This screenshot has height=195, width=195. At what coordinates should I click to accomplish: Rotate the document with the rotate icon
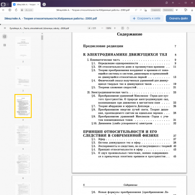(128, 28)
